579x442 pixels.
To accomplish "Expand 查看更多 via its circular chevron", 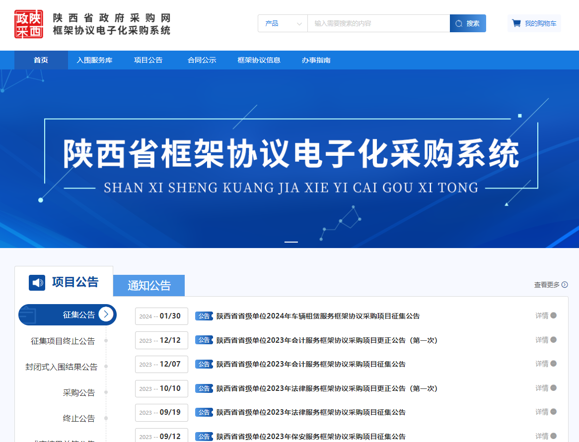I will coord(564,284).
